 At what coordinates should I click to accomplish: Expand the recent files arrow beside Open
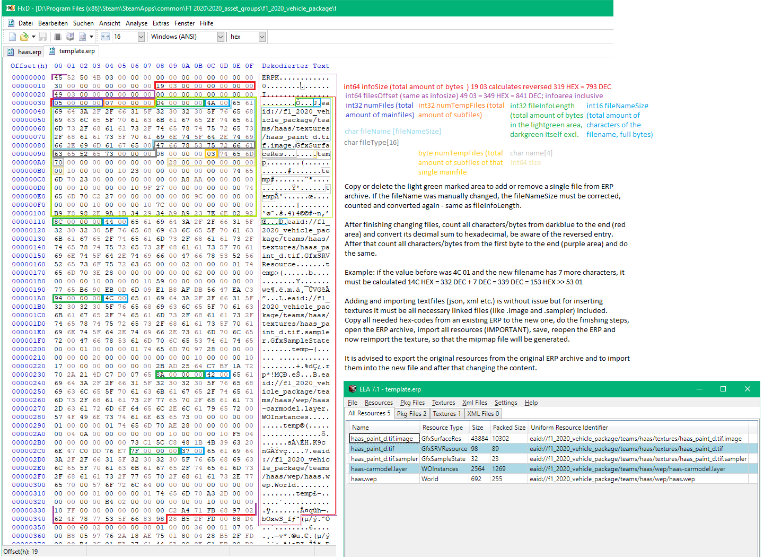[x=33, y=37]
